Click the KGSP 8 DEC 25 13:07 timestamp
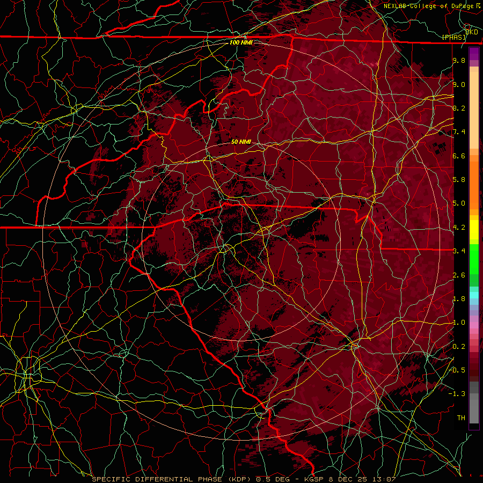The image size is (483, 483). coord(350,479)
